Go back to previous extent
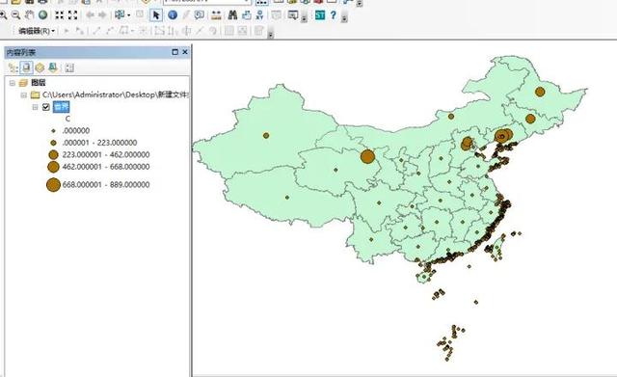The height and width of the screenshot is (377, 617). click(x=90, y=15)
